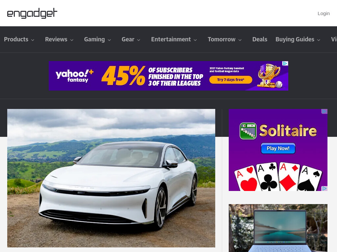Click the AdChoices icon atop Solitaire ad

tap(324, 112)
